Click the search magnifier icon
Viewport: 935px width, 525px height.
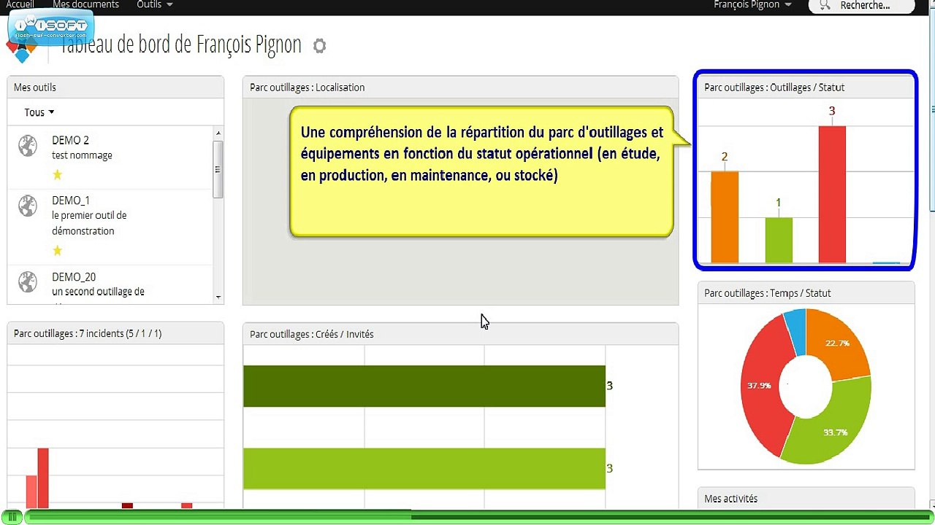825,5
